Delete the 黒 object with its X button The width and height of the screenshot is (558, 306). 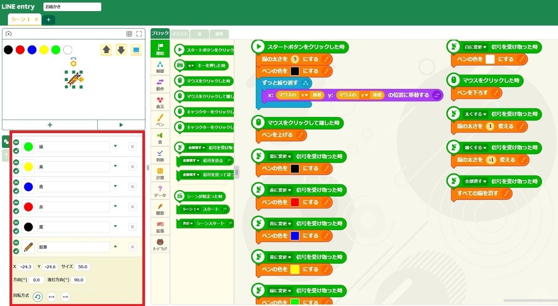(133, 227)
